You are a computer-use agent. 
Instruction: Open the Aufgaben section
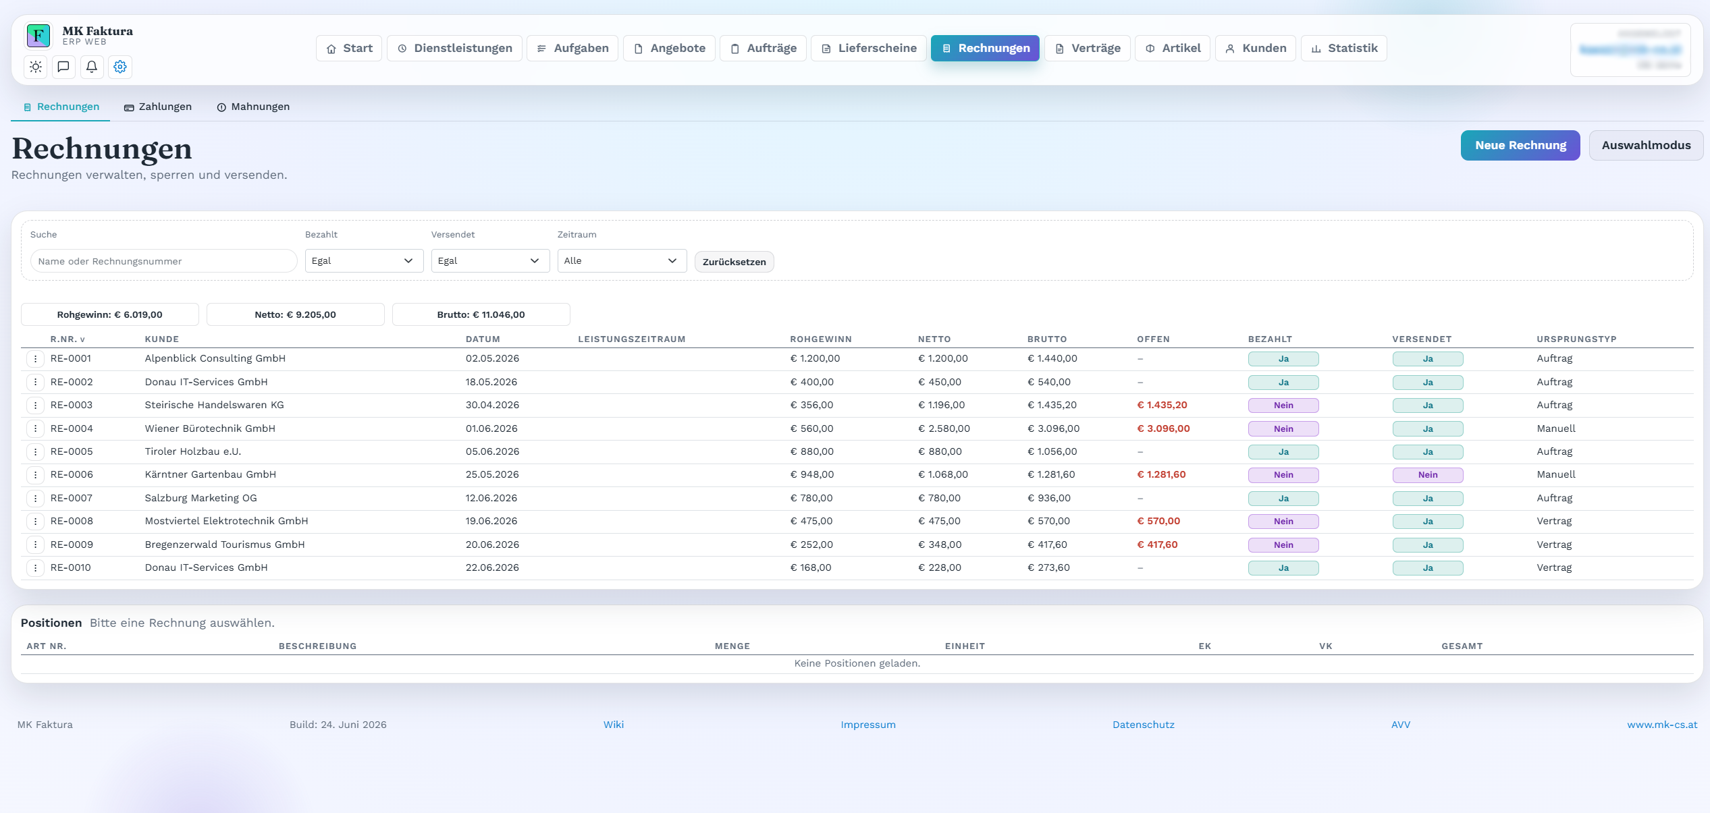572,49
